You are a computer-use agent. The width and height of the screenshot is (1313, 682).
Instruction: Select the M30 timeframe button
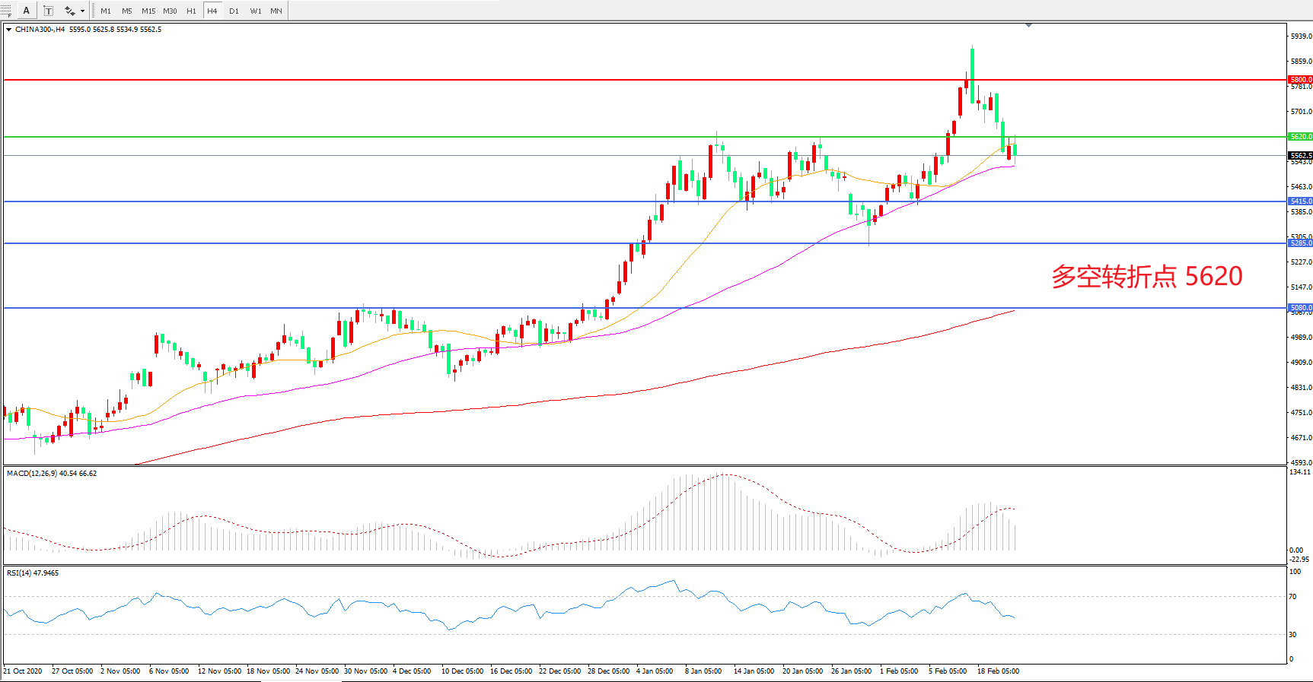pos(170,11)
